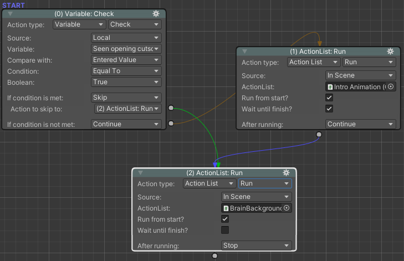Click 'If condition is not met:' label

(x=41, y=125)
